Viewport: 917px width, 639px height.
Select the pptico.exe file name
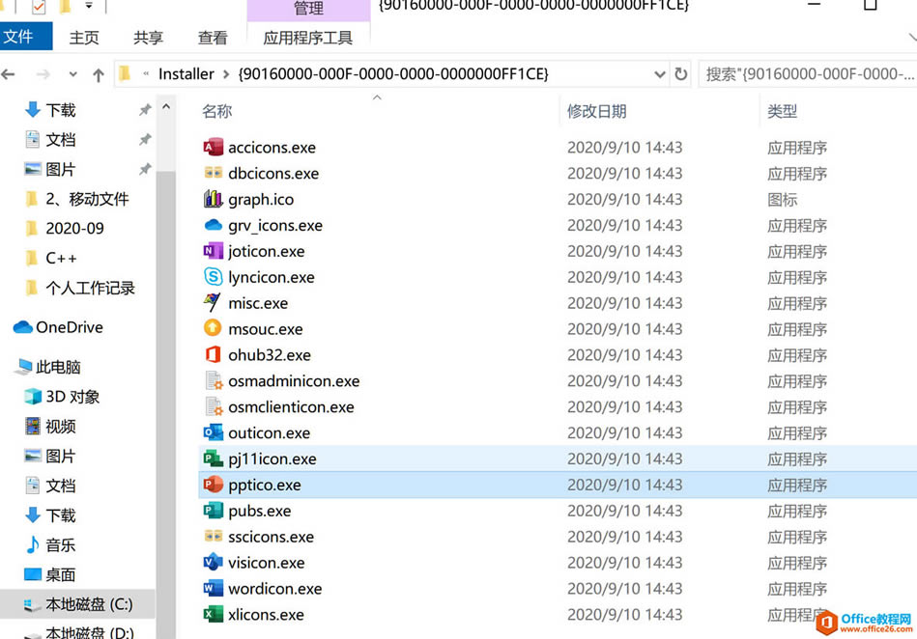tap(265, 485)
